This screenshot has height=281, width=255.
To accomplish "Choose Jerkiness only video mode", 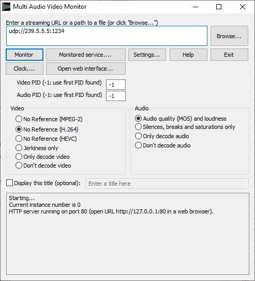I will click(37, 148).
